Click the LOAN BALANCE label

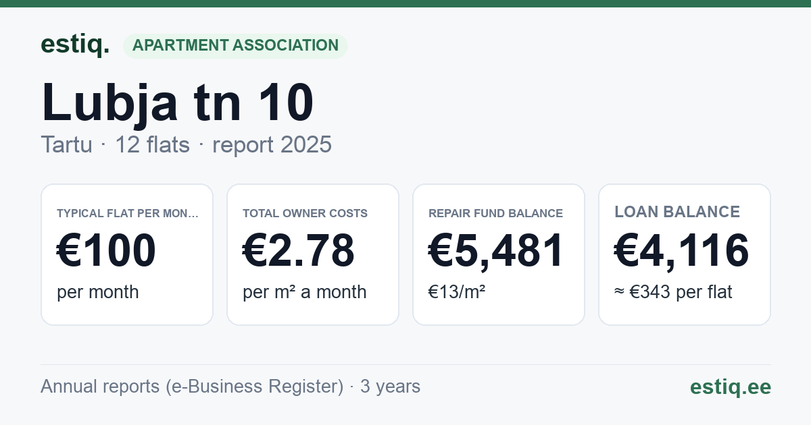[x=677, y=212]
